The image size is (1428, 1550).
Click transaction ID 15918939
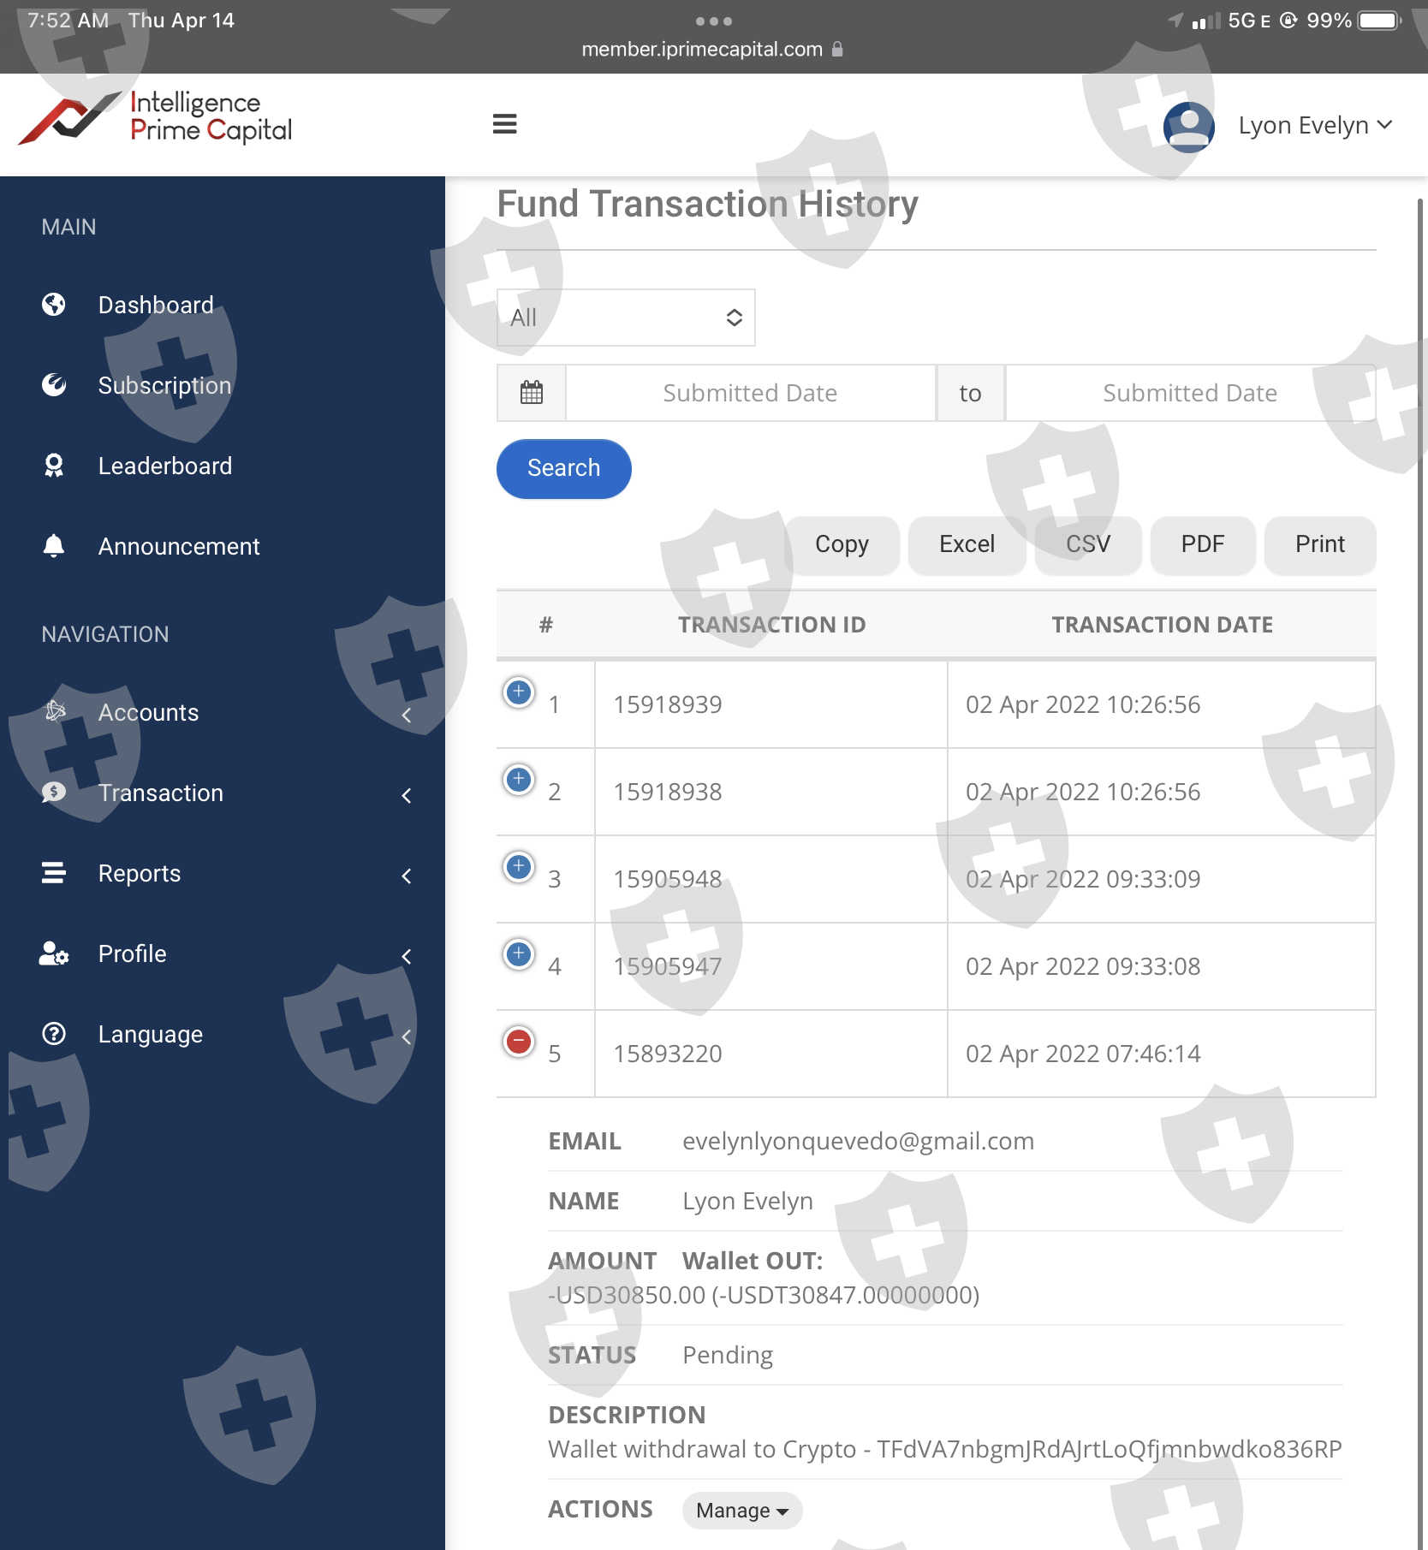(668, 704)
